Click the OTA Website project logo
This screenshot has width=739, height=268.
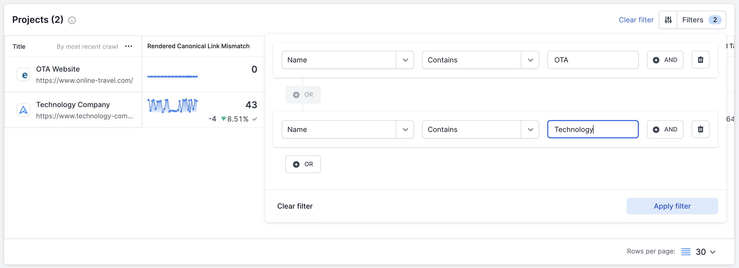tap(23, 74)
